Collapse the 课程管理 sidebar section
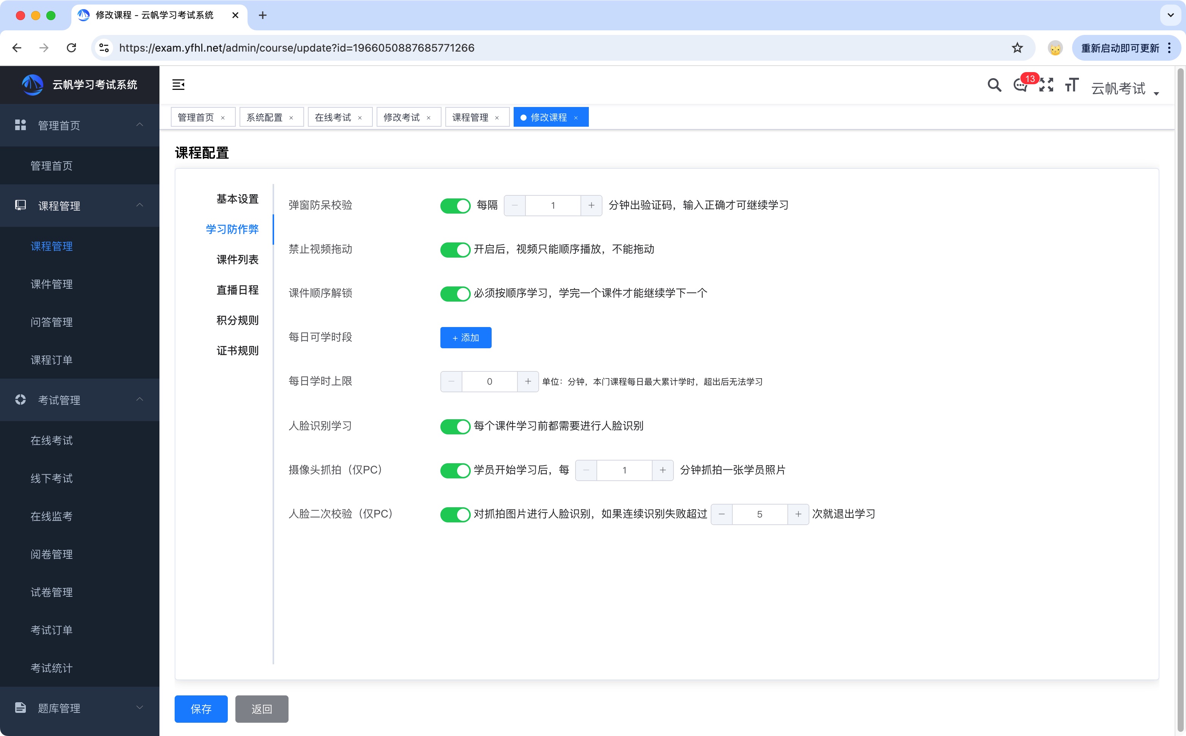The image size is (1186, 736). 140,205
